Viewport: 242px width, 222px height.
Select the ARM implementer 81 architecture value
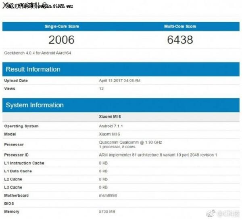(x=158, y=155)
